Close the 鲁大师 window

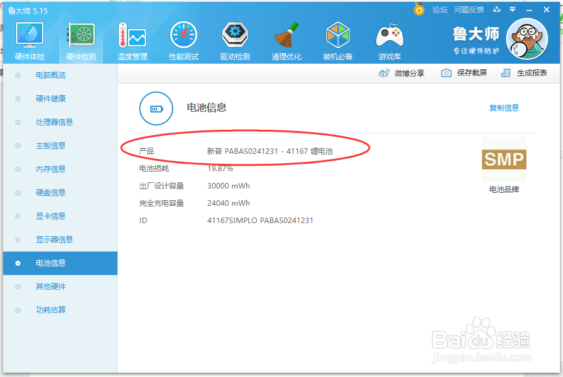pyautogui.click(x=546, y=10)
